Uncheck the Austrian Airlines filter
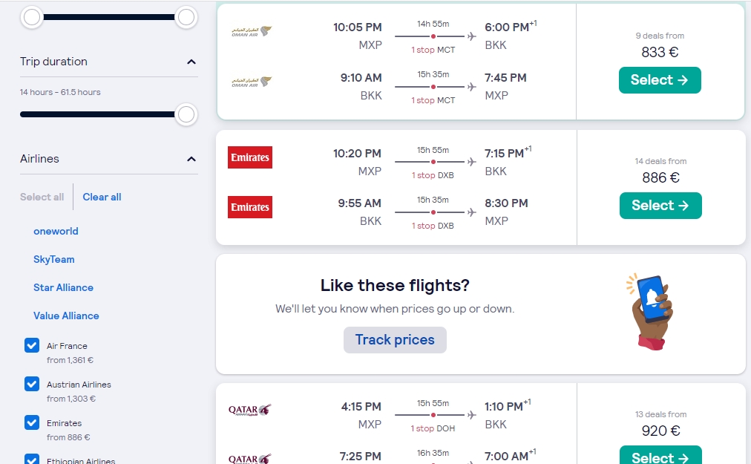 (x=32, y=384)
